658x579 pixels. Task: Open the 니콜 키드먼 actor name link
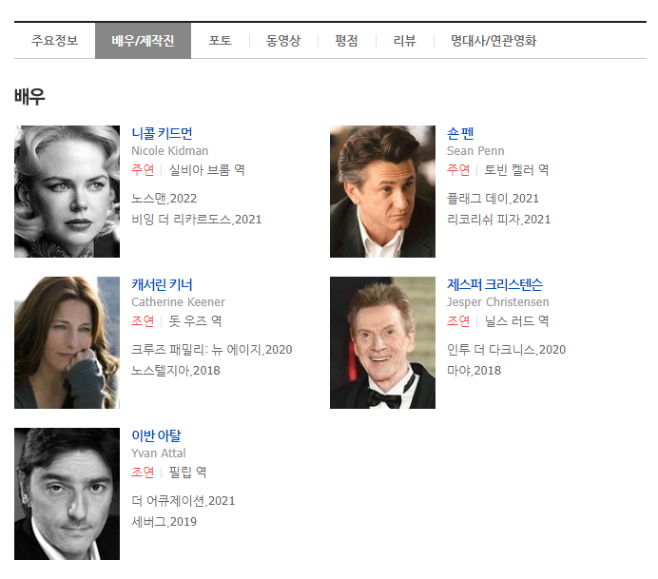tap(162, 133)
